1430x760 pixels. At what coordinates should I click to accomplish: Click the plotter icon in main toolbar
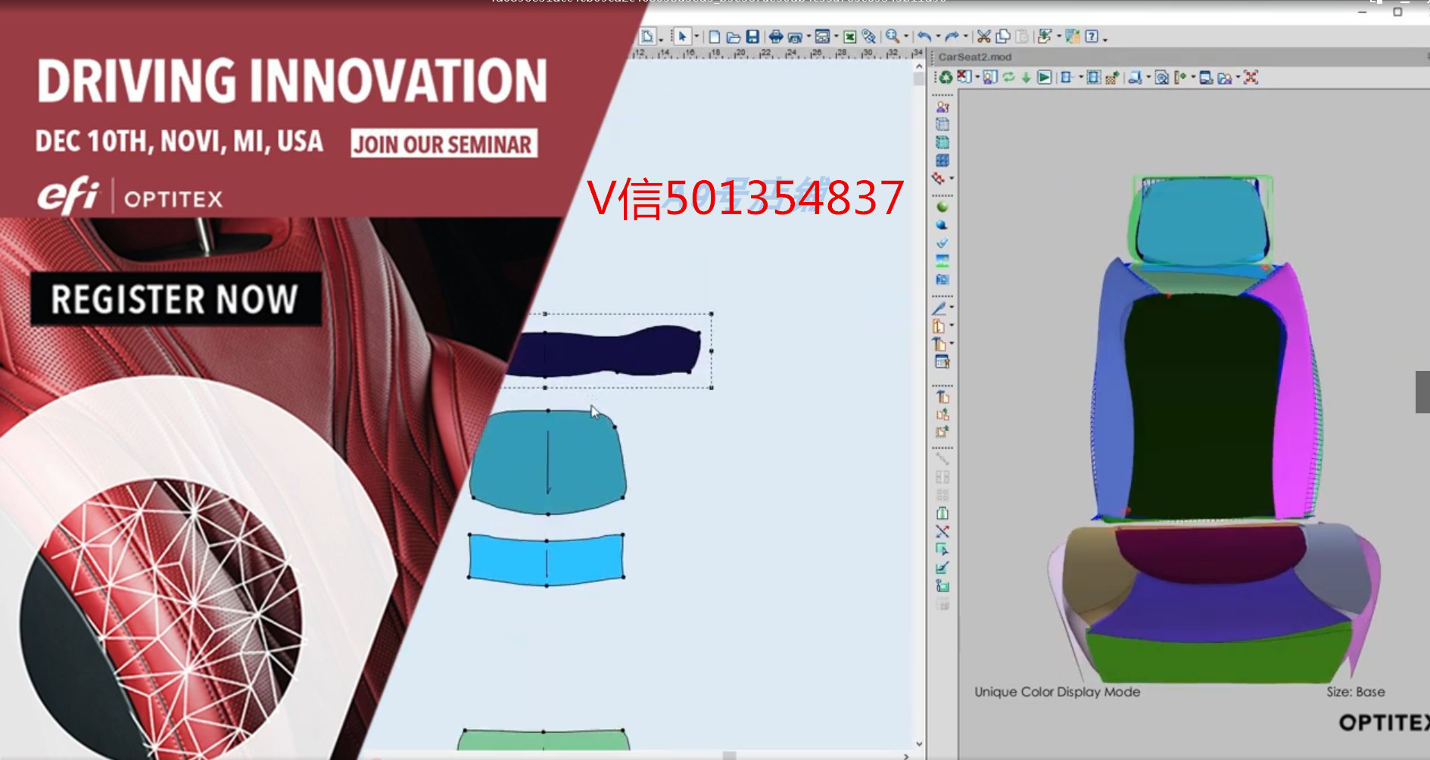795,36
